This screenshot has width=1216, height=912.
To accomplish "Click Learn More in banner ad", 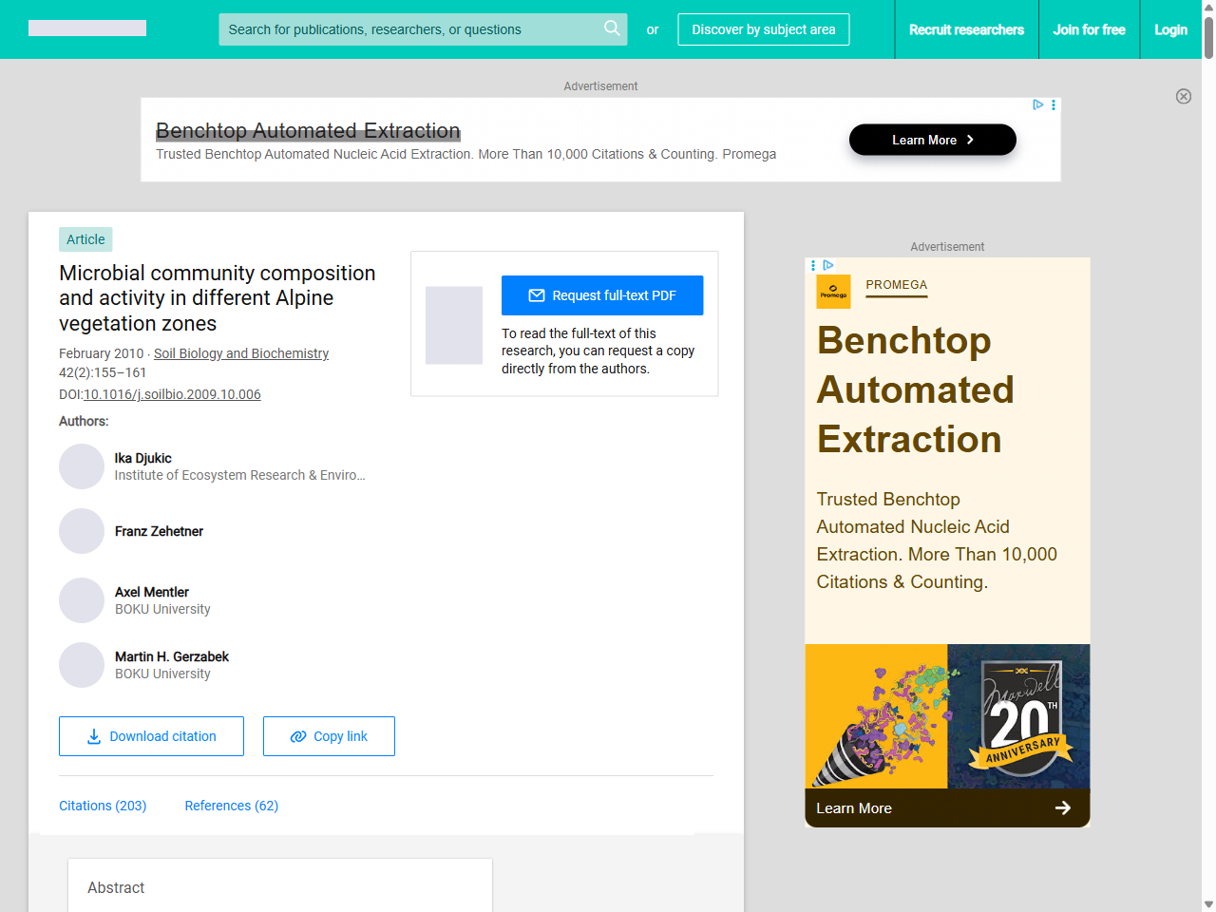I will tap(933, 140).
